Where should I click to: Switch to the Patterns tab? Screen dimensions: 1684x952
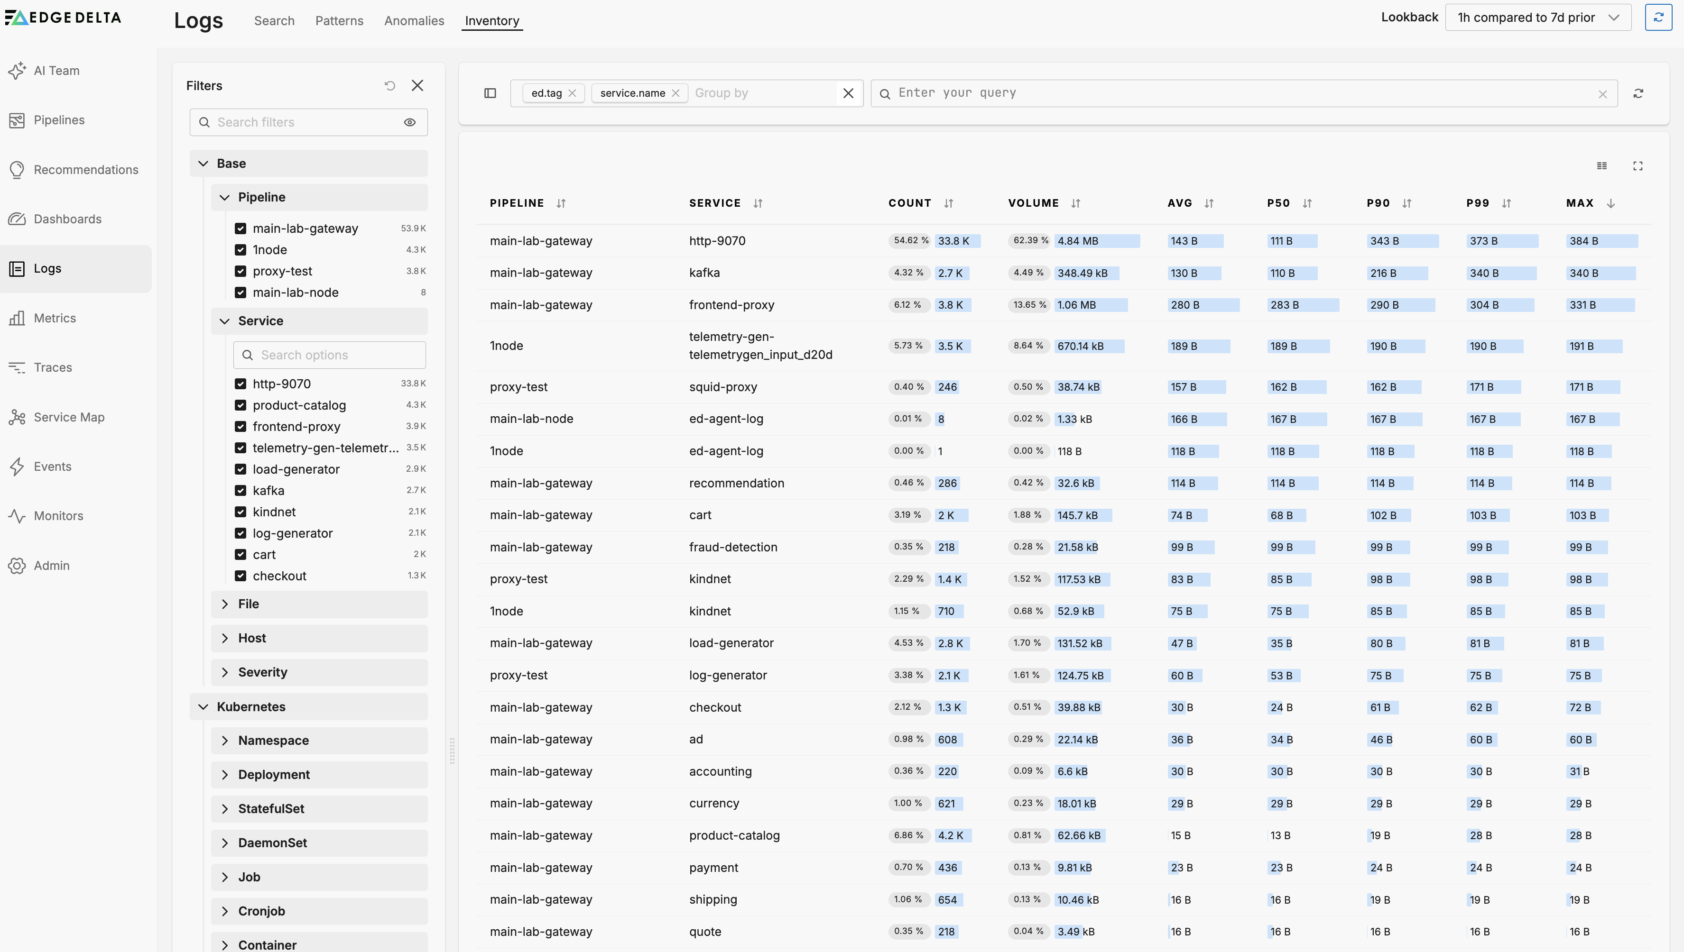339,20
